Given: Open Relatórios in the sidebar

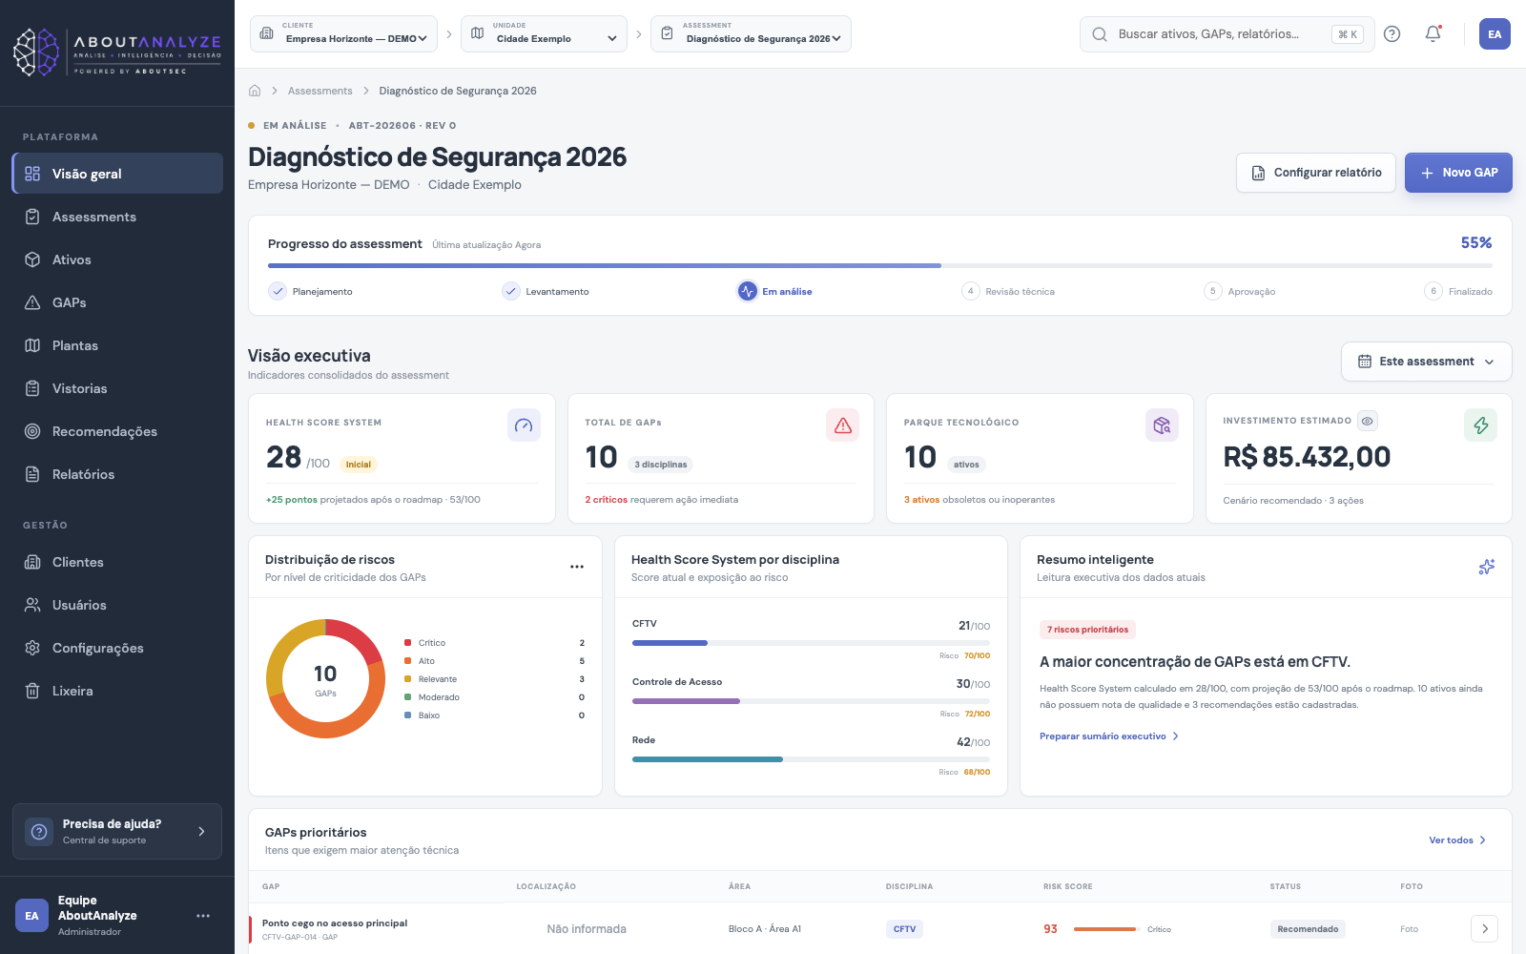Looking at the screenshot, I should tap(117, 474).
